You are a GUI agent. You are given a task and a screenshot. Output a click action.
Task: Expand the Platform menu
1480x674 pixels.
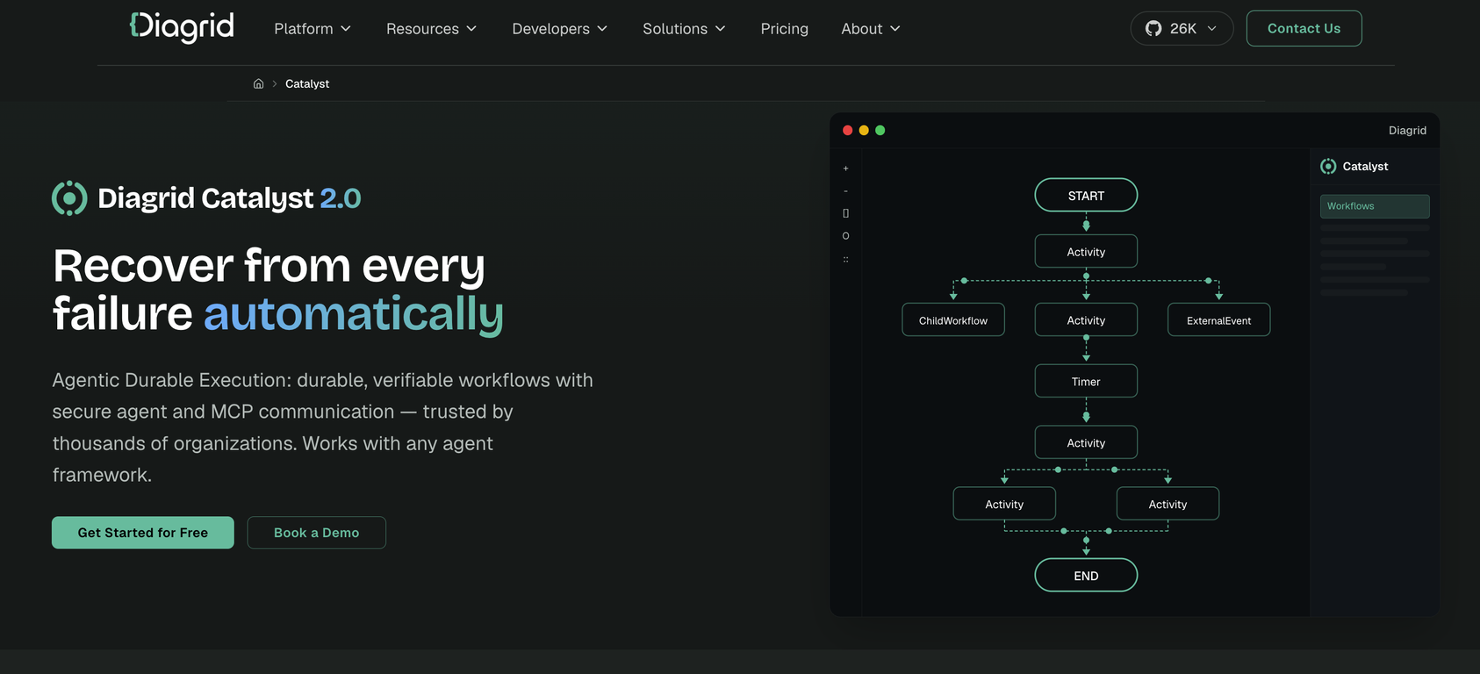pyautogui.click(x=313, y=29)
